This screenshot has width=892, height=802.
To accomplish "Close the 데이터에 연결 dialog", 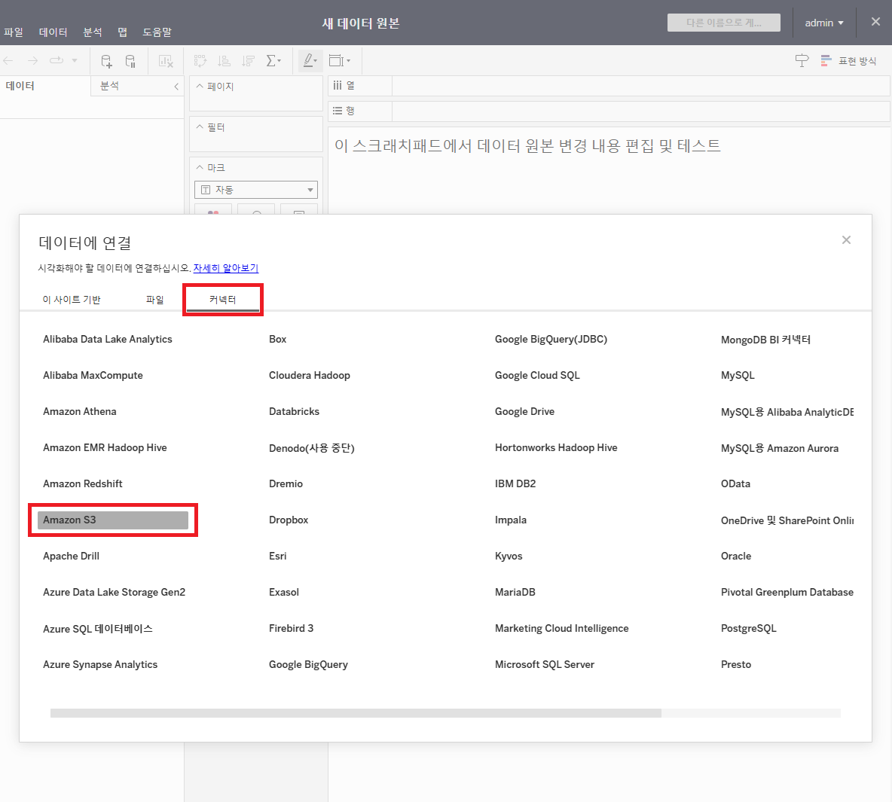I will coord(847,240).
